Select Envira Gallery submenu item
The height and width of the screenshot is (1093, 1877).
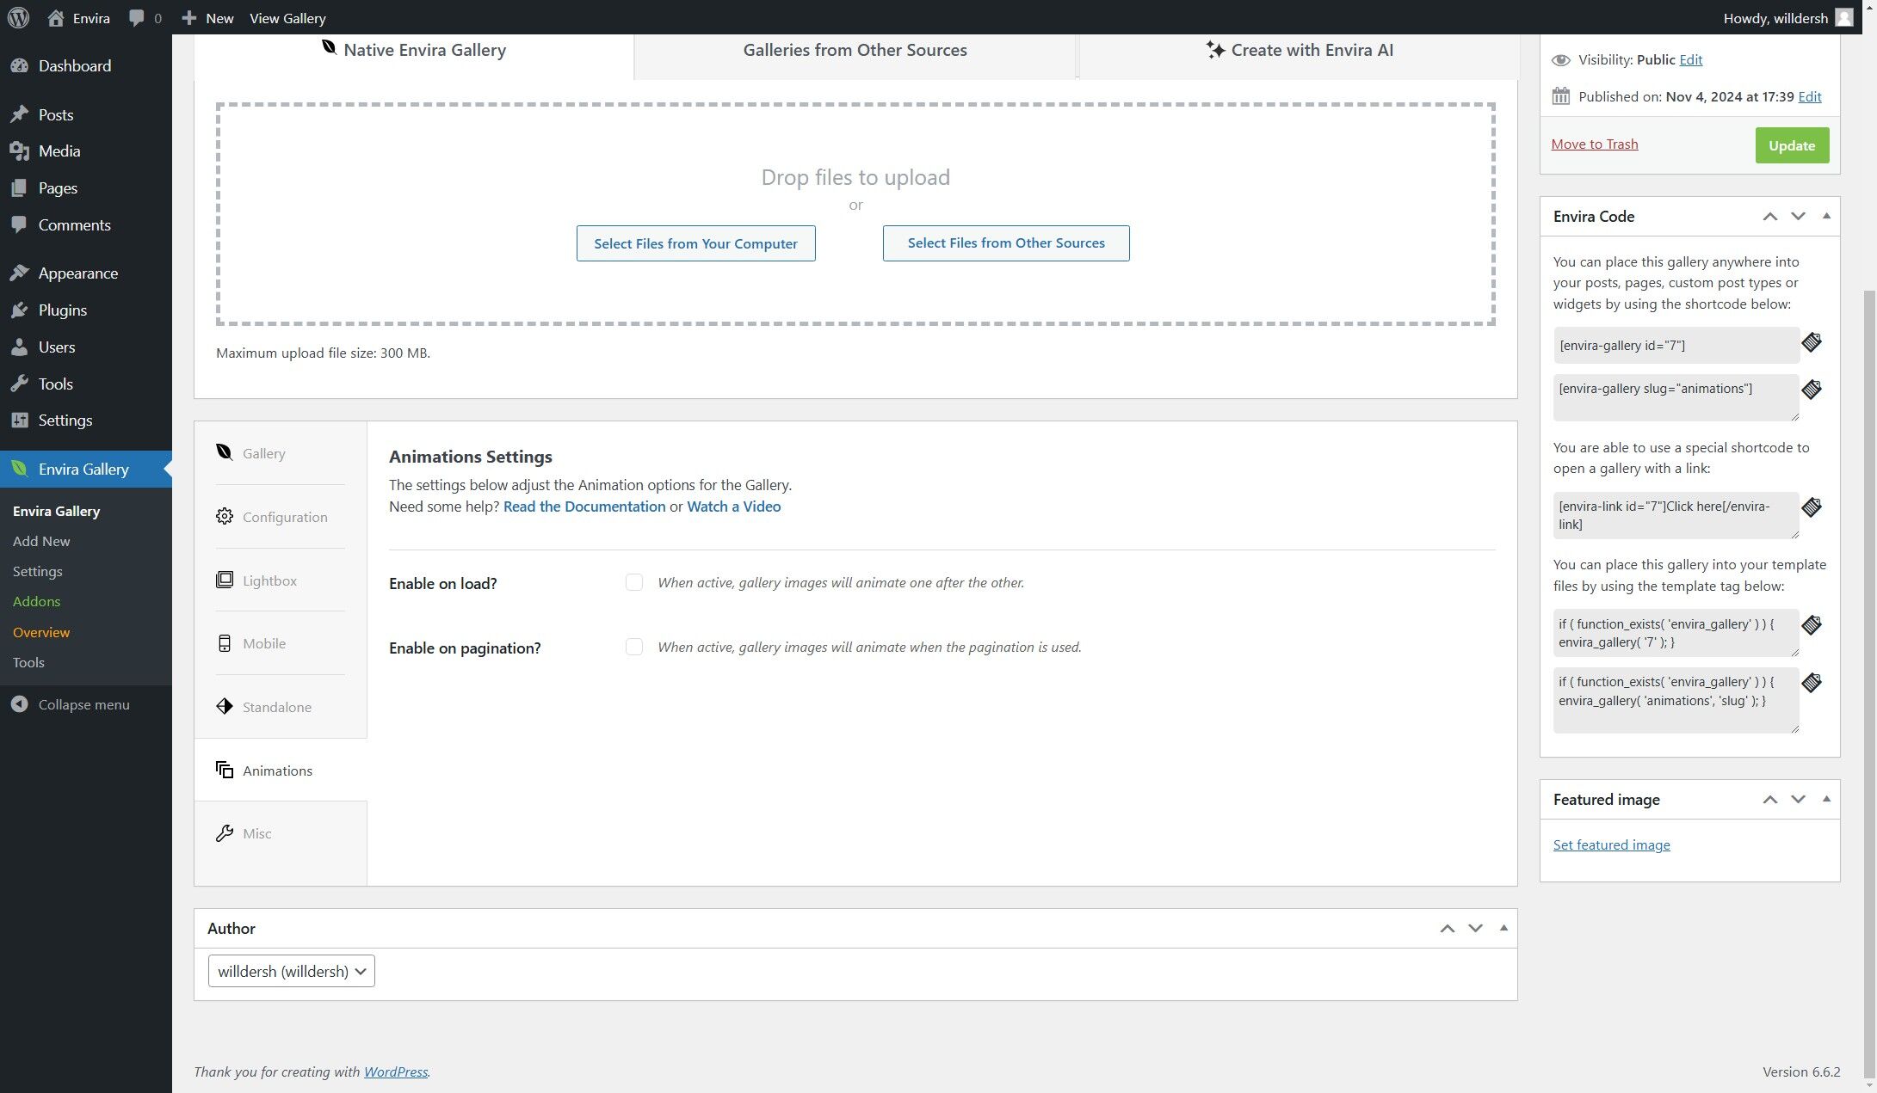[x=56, y=511]
